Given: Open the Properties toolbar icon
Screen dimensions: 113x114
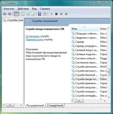Looking at the screenshot, I should [x=23, y=14].
